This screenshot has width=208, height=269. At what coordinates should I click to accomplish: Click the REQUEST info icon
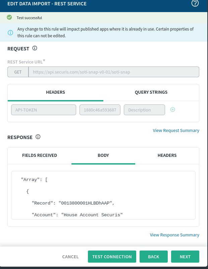click(35, 48)
